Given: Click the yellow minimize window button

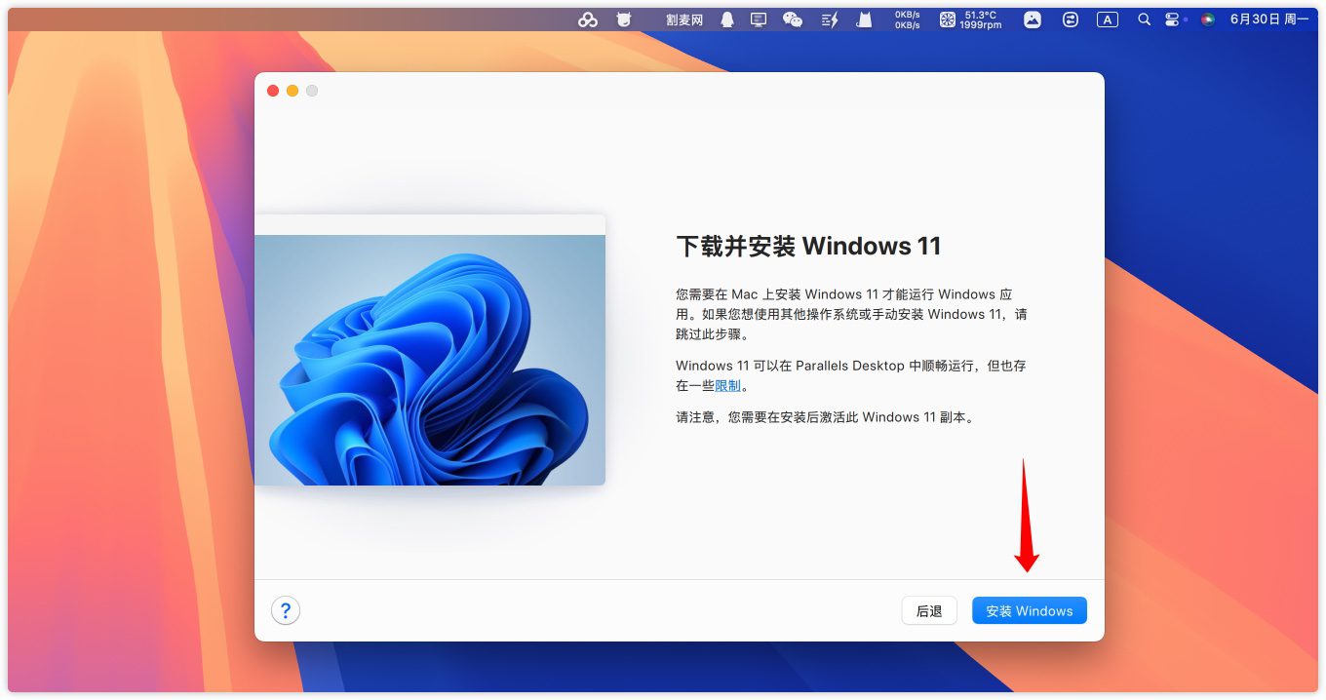Looking at the screenshot, I should pyautogui.click(x=292, y=91).
